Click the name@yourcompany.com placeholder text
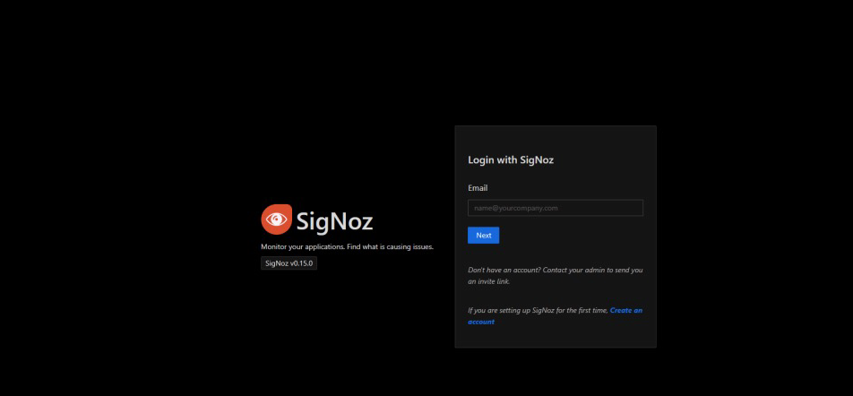Viewport: 853px width, 396px height. point(516,208)
